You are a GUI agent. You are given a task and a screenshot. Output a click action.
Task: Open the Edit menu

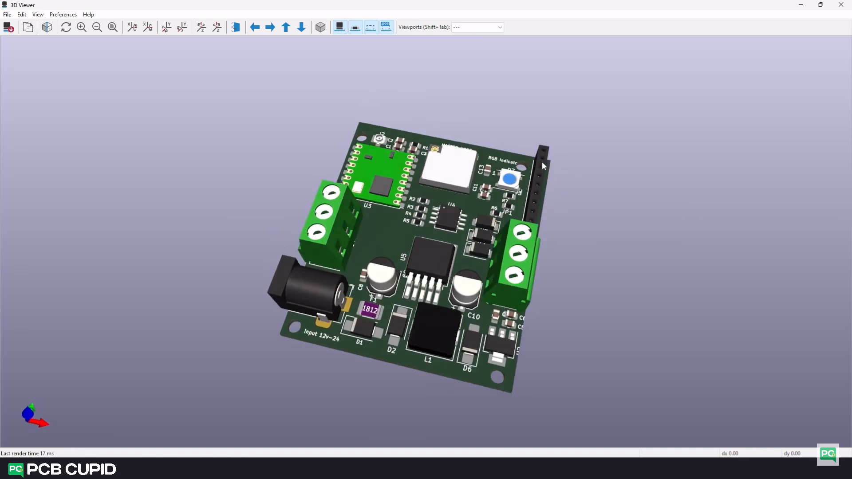point(22,15)
